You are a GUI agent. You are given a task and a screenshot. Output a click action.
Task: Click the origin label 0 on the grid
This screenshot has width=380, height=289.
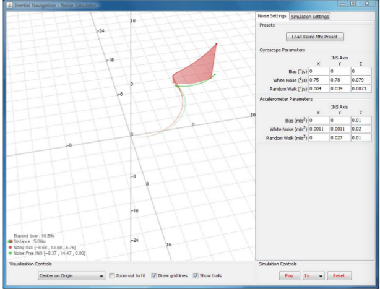(x=132, y=134)
